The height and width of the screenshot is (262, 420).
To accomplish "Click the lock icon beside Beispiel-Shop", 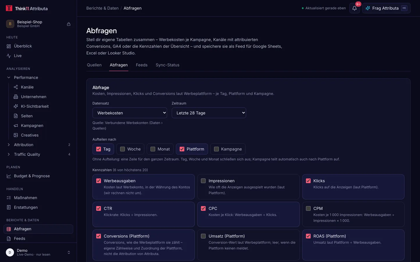I will (69, 24).
